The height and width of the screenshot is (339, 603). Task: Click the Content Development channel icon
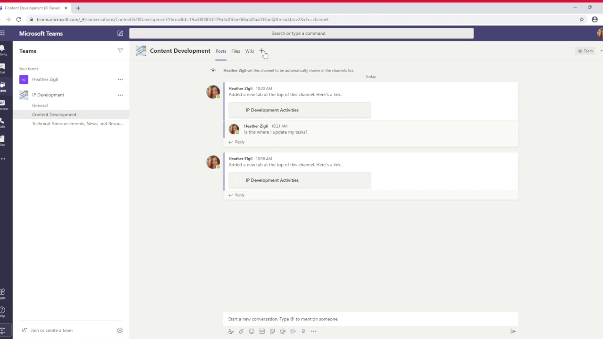tap(141, 51)
